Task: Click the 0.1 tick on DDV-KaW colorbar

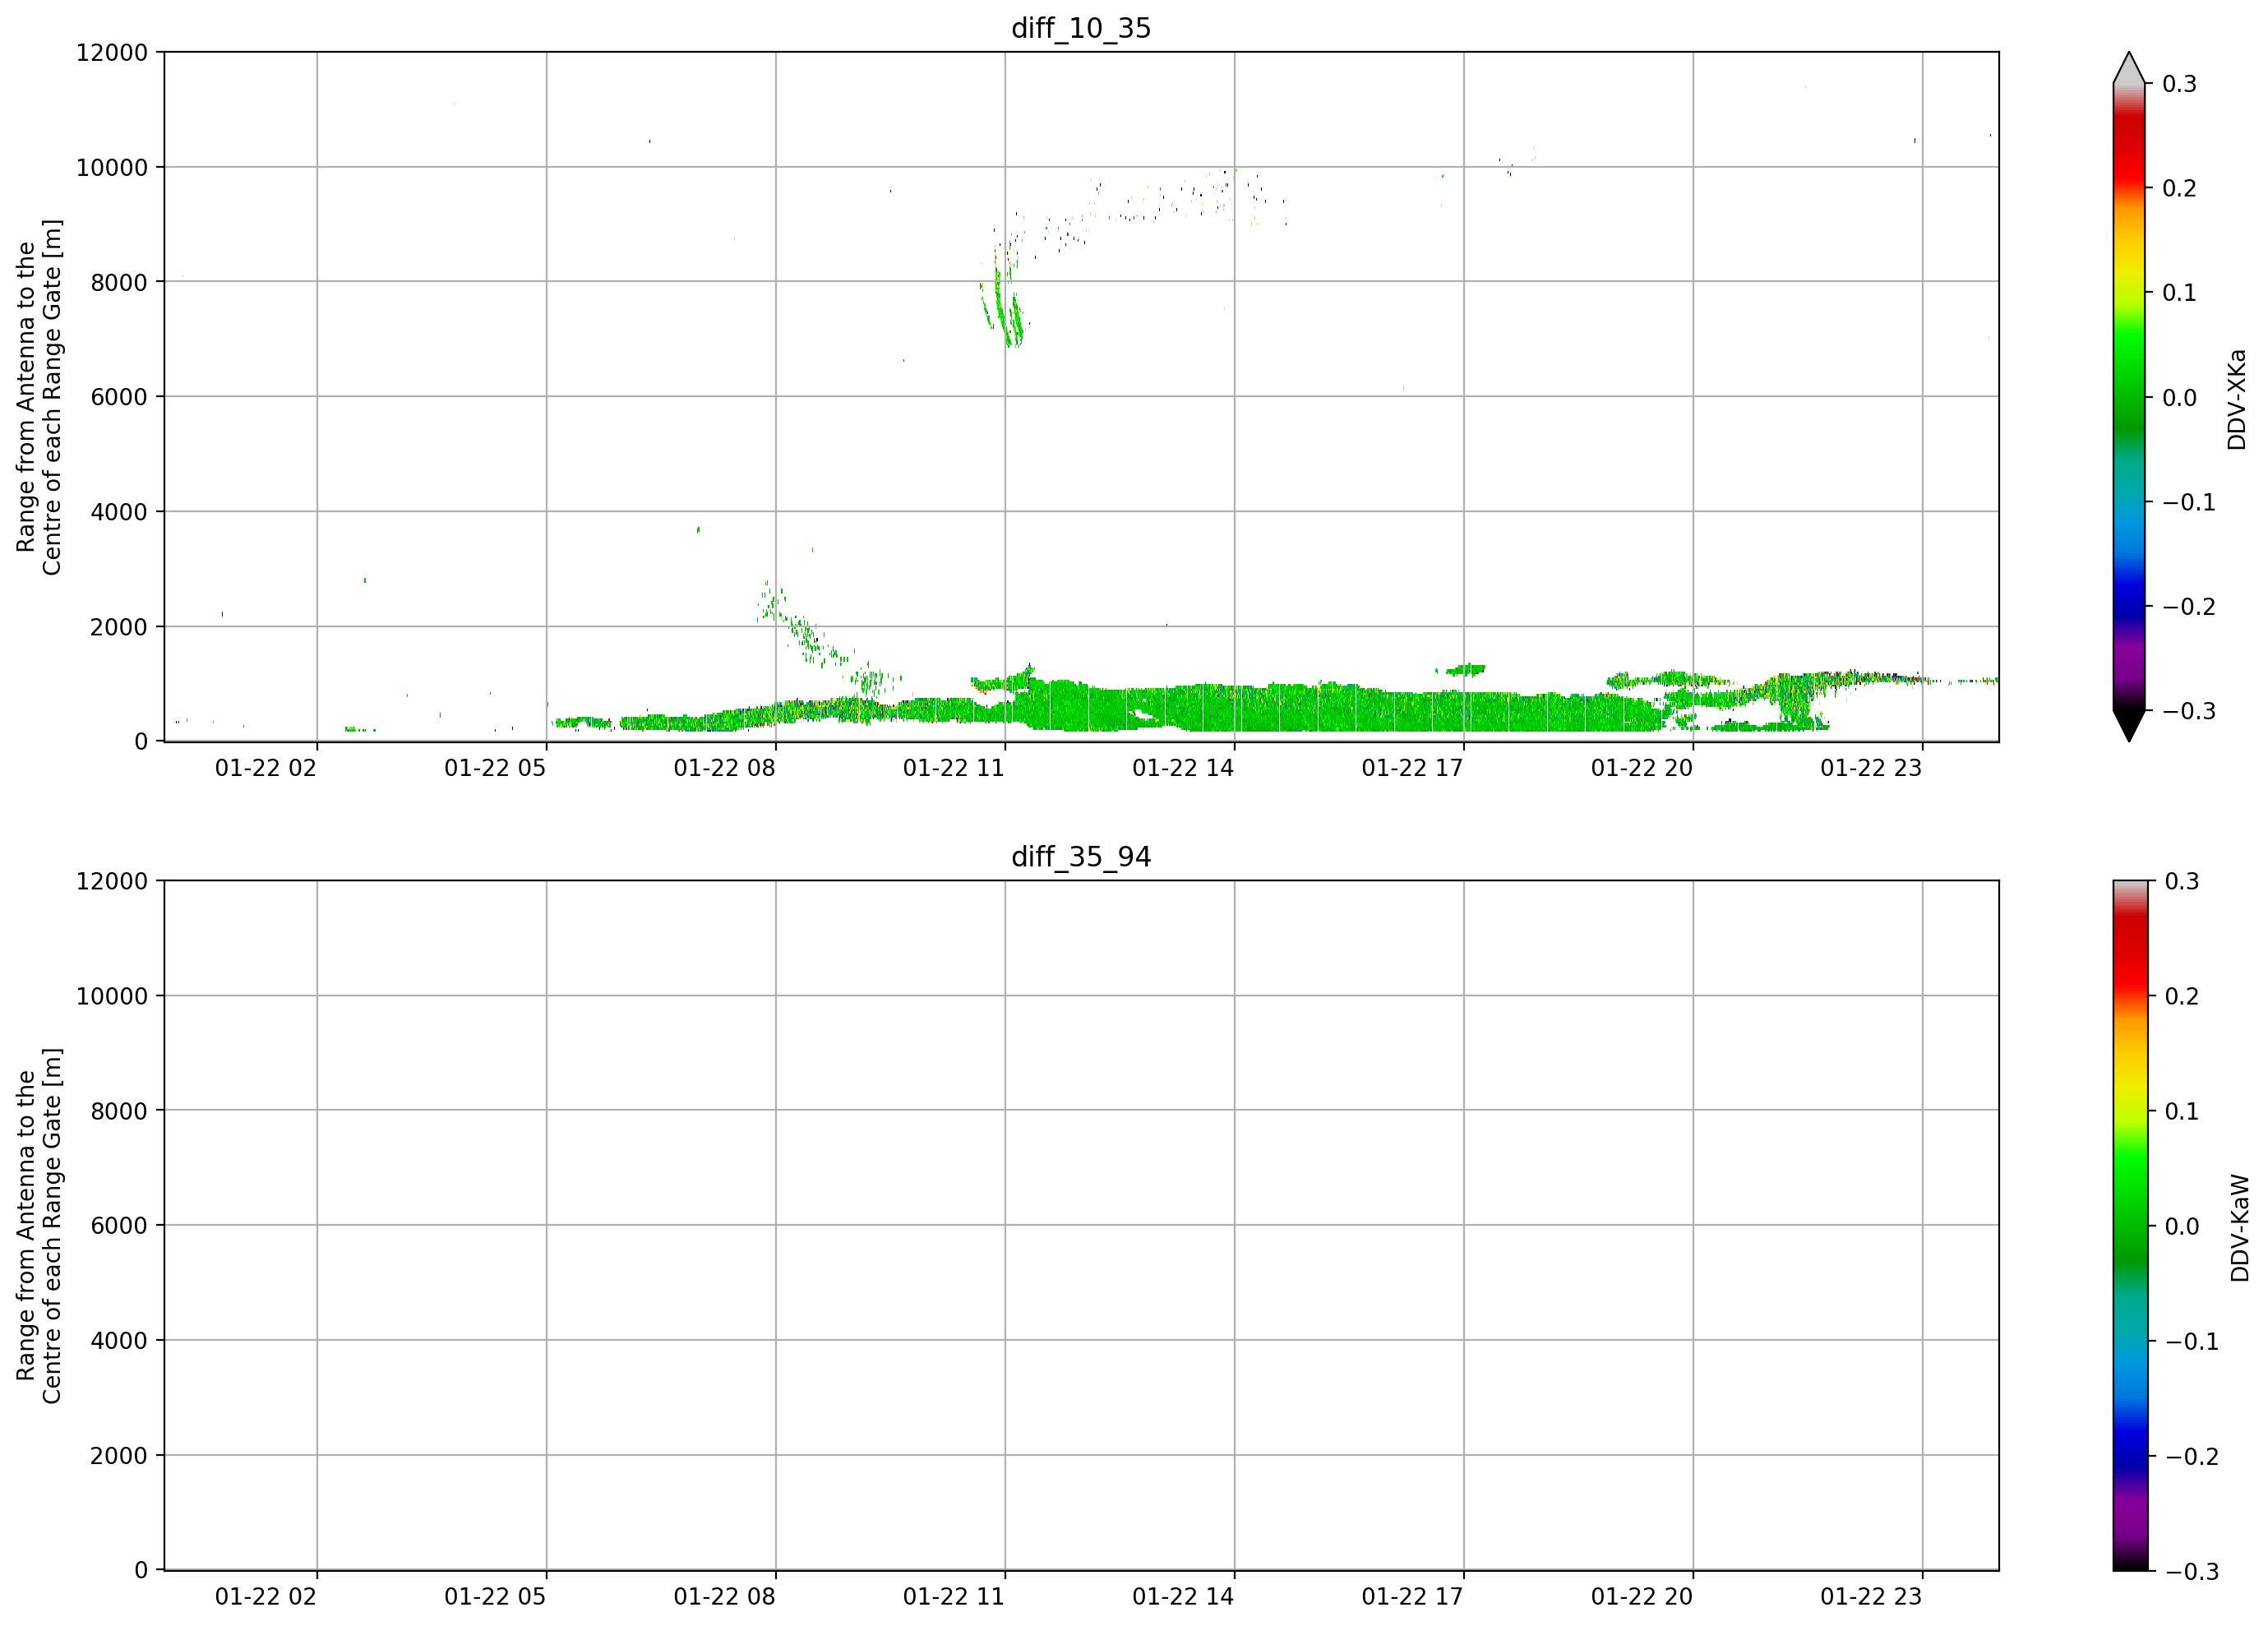Action: click(2182, 1111)
